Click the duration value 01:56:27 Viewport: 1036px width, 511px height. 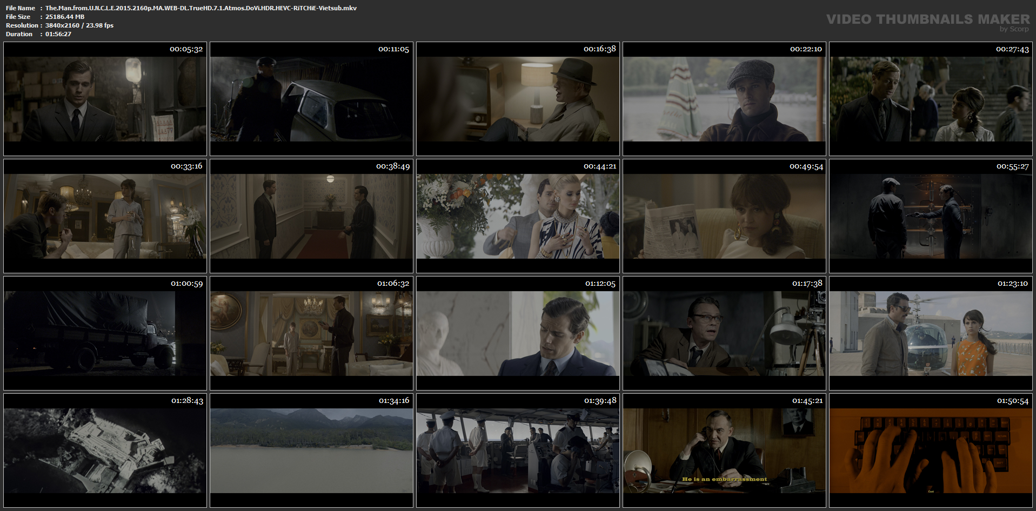(58, 34)
